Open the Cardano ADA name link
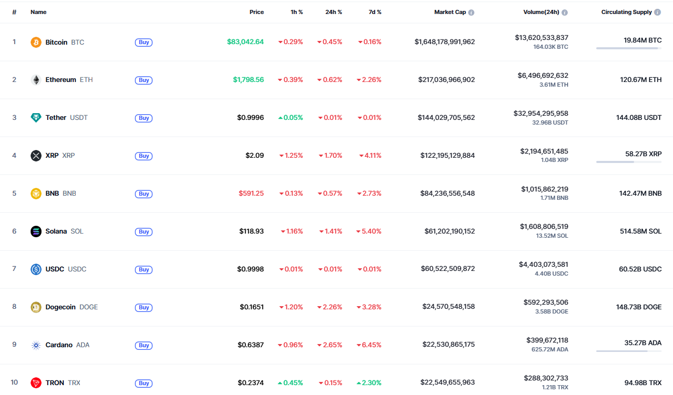The image size is (673, 395). click(x=59, y=345)
